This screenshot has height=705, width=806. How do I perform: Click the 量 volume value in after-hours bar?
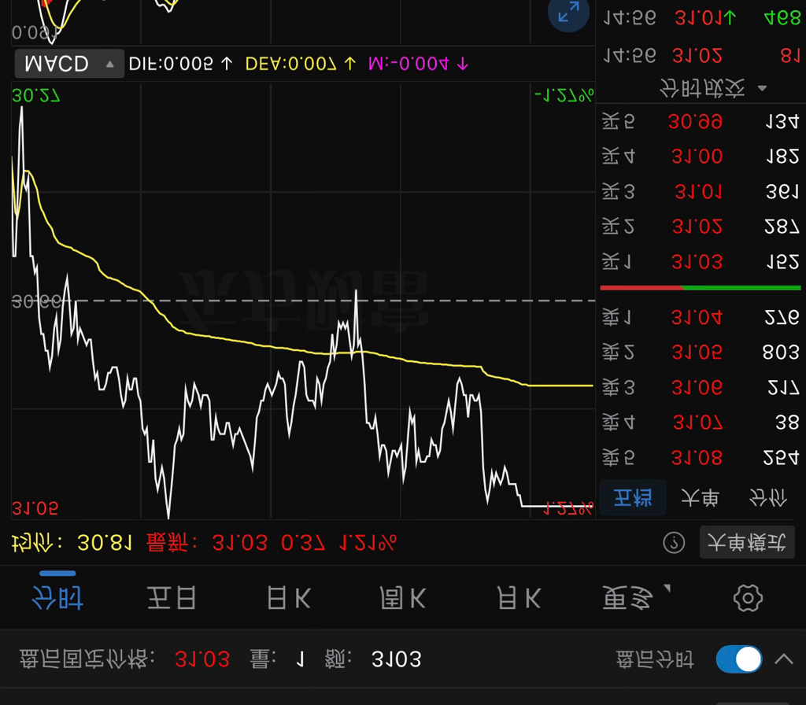pos(301,659)
